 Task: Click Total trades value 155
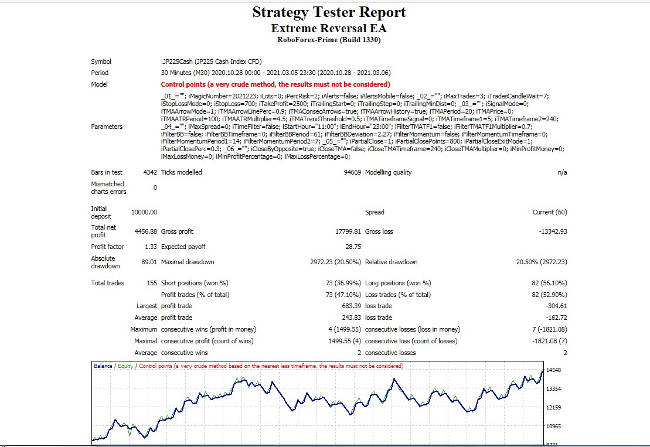[x=152, y=284]
